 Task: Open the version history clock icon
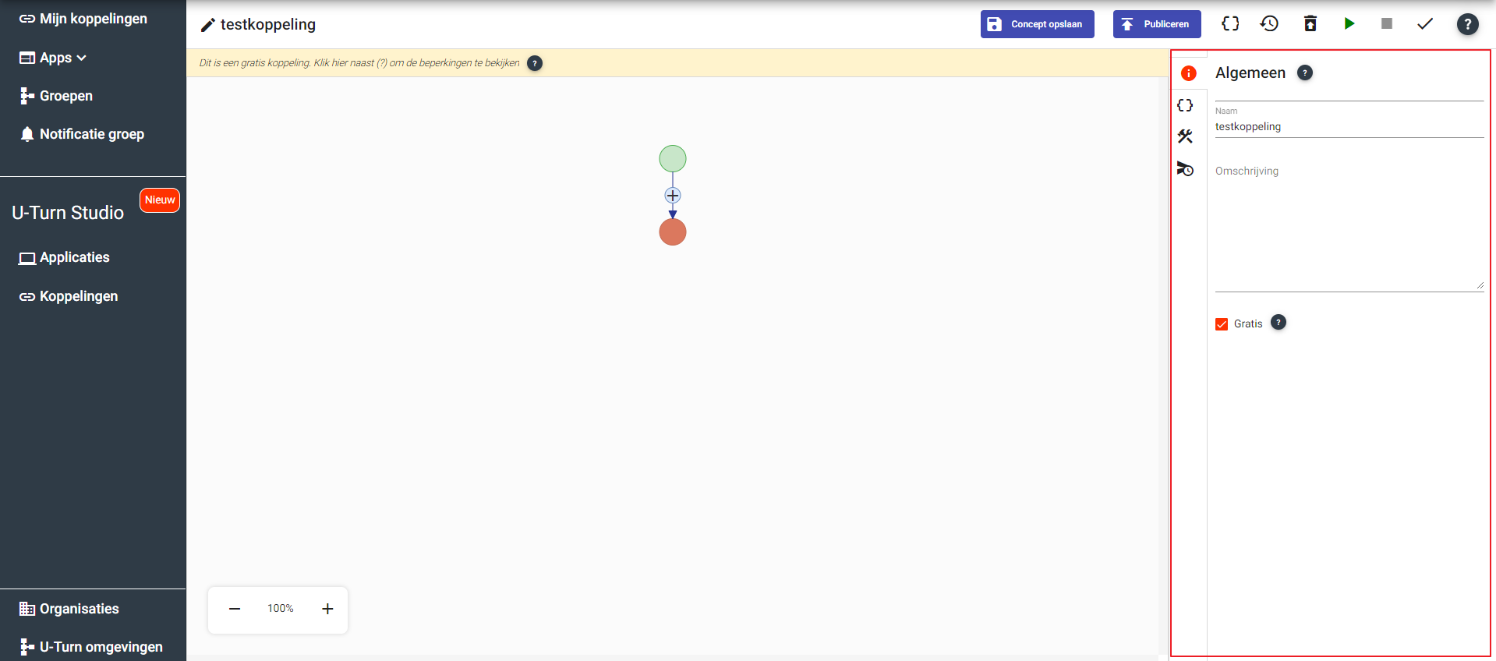click(1269, 24)
